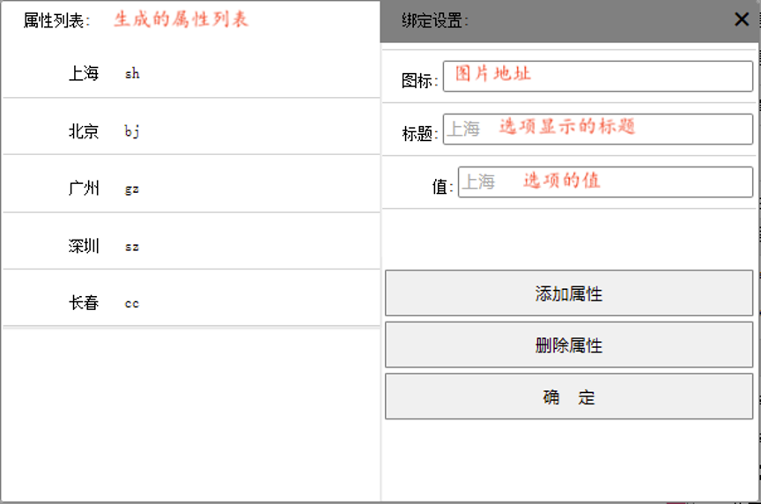
Task: Click the cc value text
Action: pyautogui.click(x=132, y=303)
